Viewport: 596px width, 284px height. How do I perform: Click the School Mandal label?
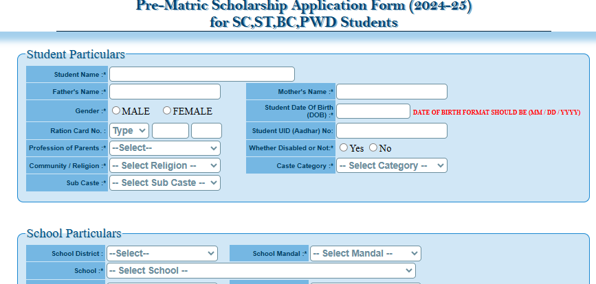click(x=280, y=254)
